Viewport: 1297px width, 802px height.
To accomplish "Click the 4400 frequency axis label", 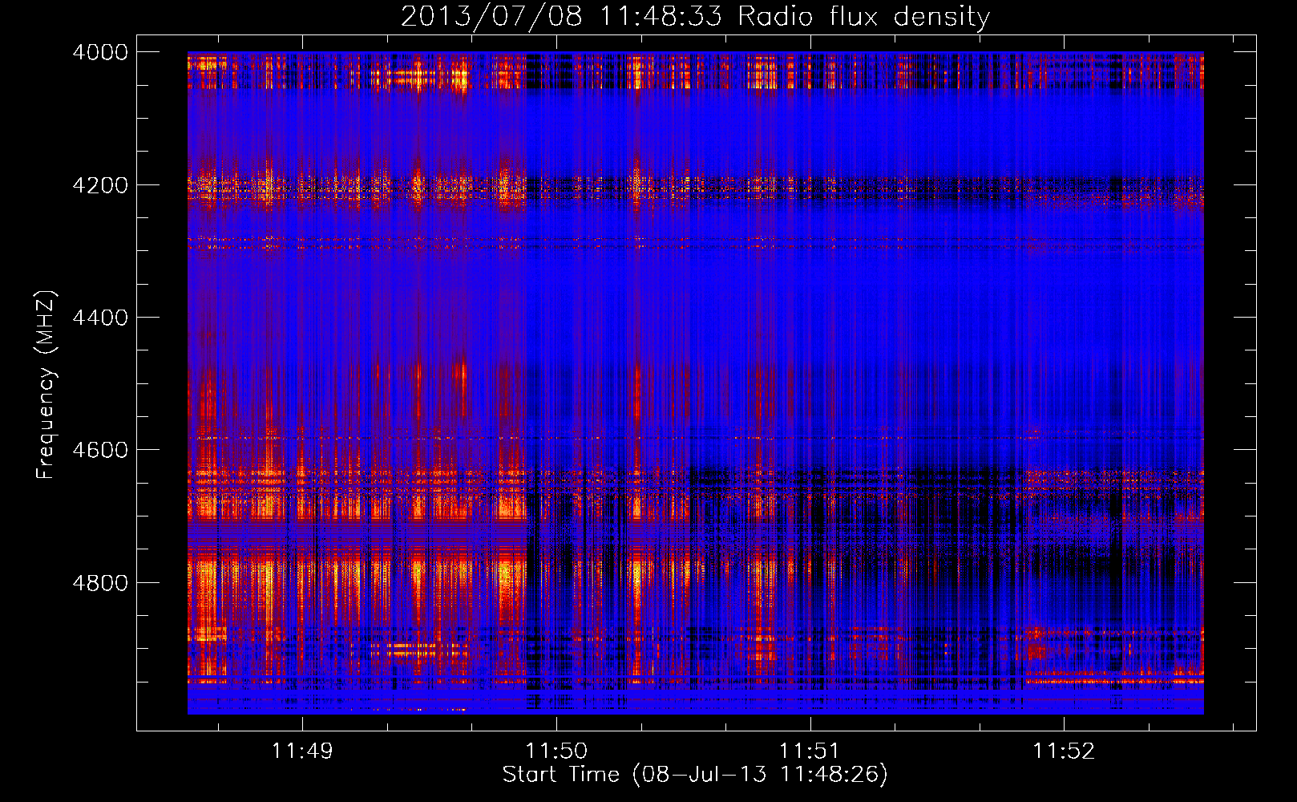I will coord(100,318).
